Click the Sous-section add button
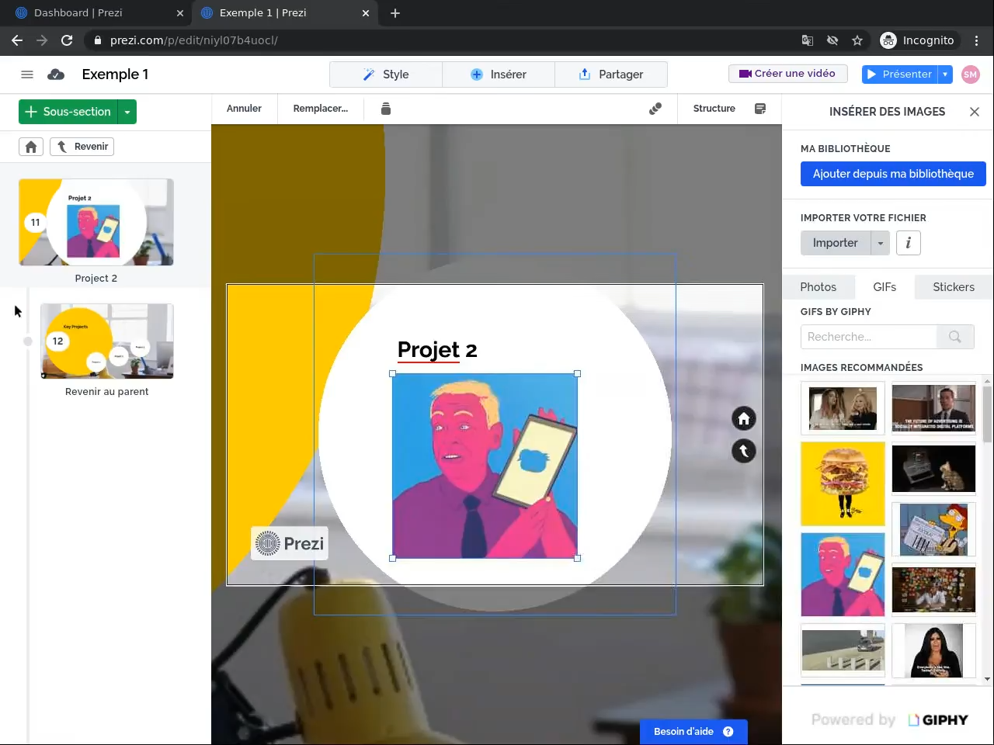 click(x=68, y=112)
